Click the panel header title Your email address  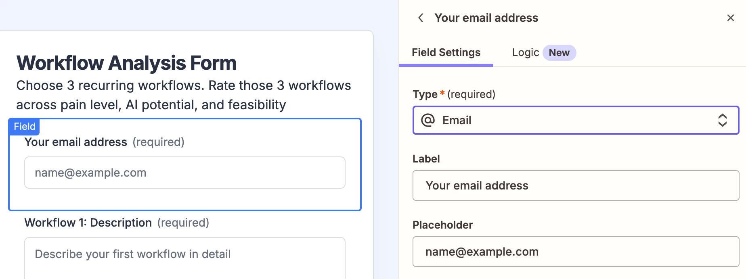click(x=486, y=18)
